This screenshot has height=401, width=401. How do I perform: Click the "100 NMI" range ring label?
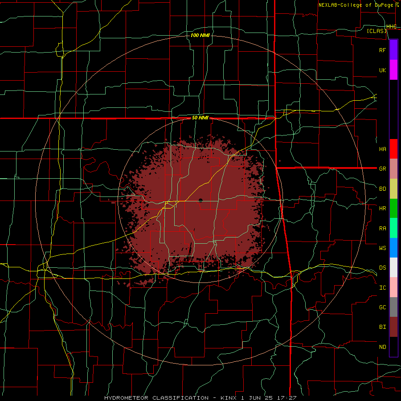(x=200, y=35)
